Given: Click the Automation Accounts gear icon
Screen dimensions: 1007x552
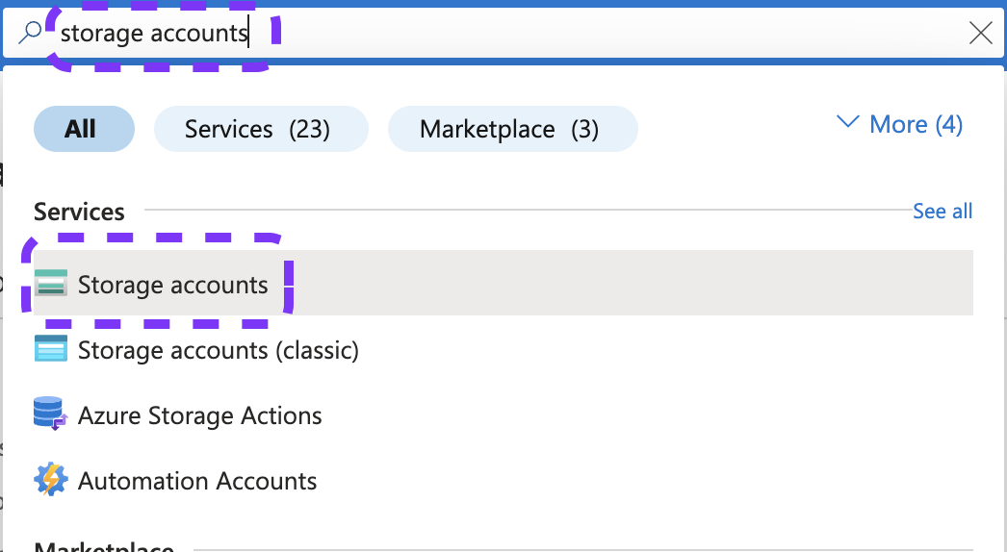Looking at the screenshot, I should pos(51,480).
